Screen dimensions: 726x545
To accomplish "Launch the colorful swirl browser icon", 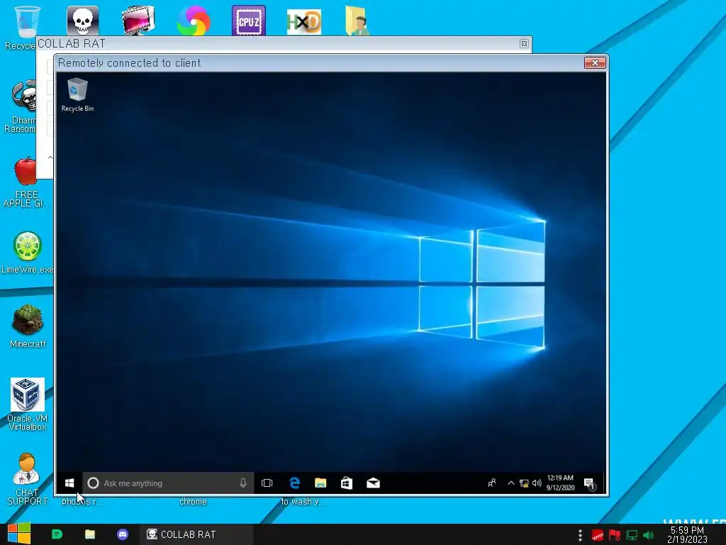I will [194, 21].
